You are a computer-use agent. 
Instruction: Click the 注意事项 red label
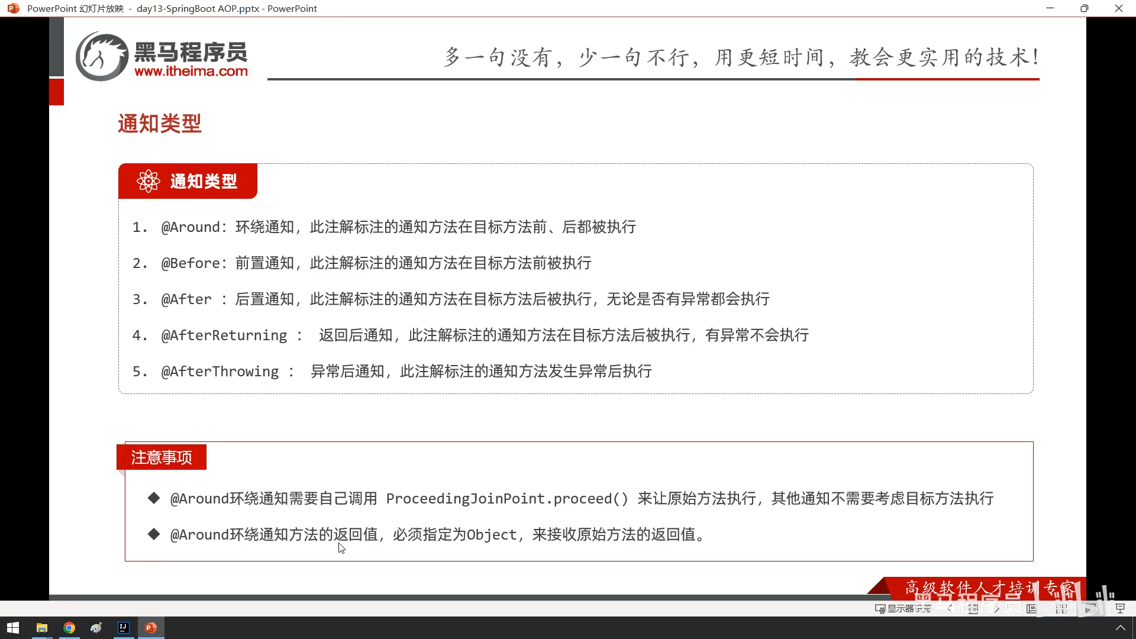pyautogui.click(x=162, y=457)
